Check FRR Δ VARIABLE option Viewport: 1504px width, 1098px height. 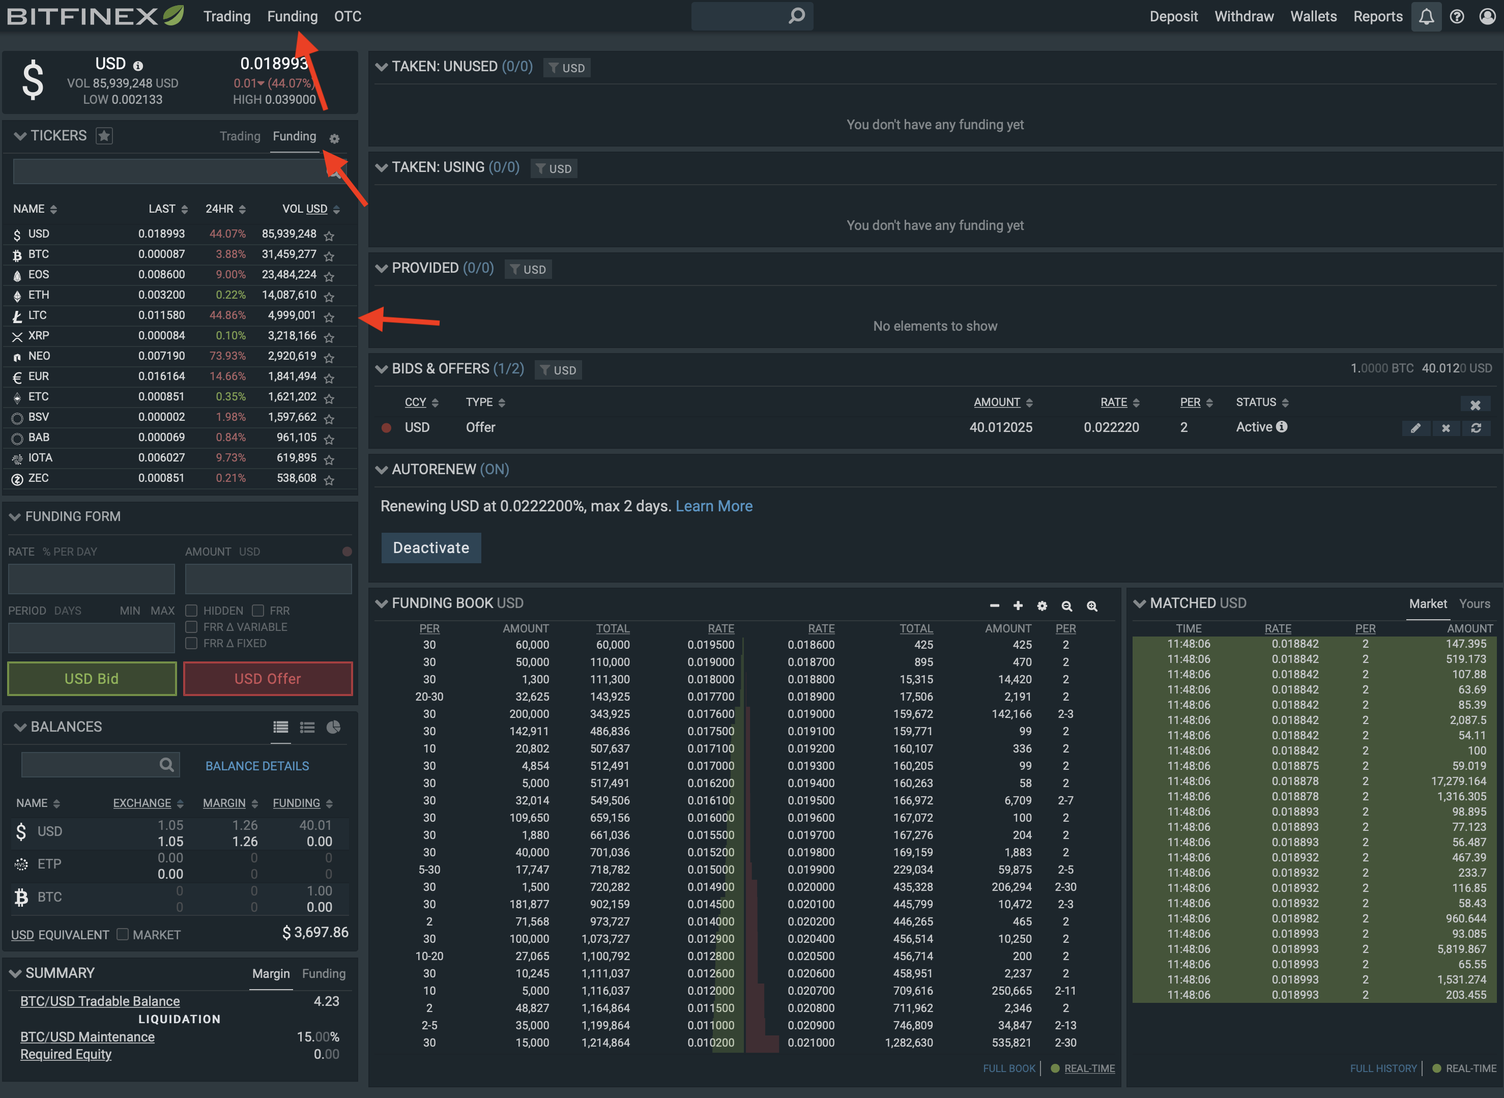click(191, 627)
